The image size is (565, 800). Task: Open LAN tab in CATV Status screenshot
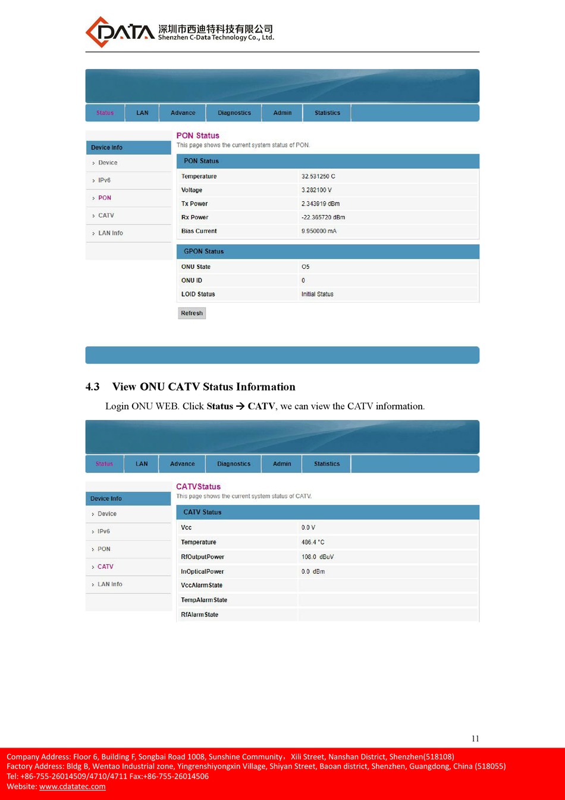point(142,464)
